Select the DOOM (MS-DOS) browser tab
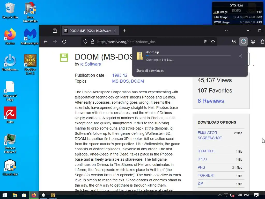265x199 pixels. [x=90, y=31]
